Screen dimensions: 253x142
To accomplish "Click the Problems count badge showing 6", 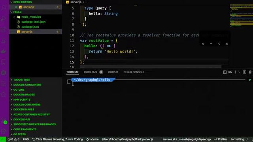I will point(101,72).
